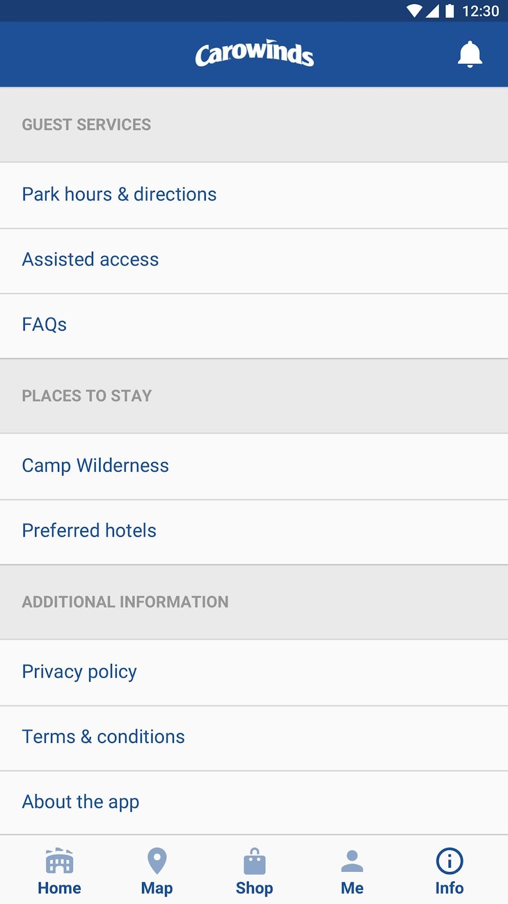This screenshot has width=508, height=904.
Task: View the FAQs entry
Action: (x=44, y=325)
